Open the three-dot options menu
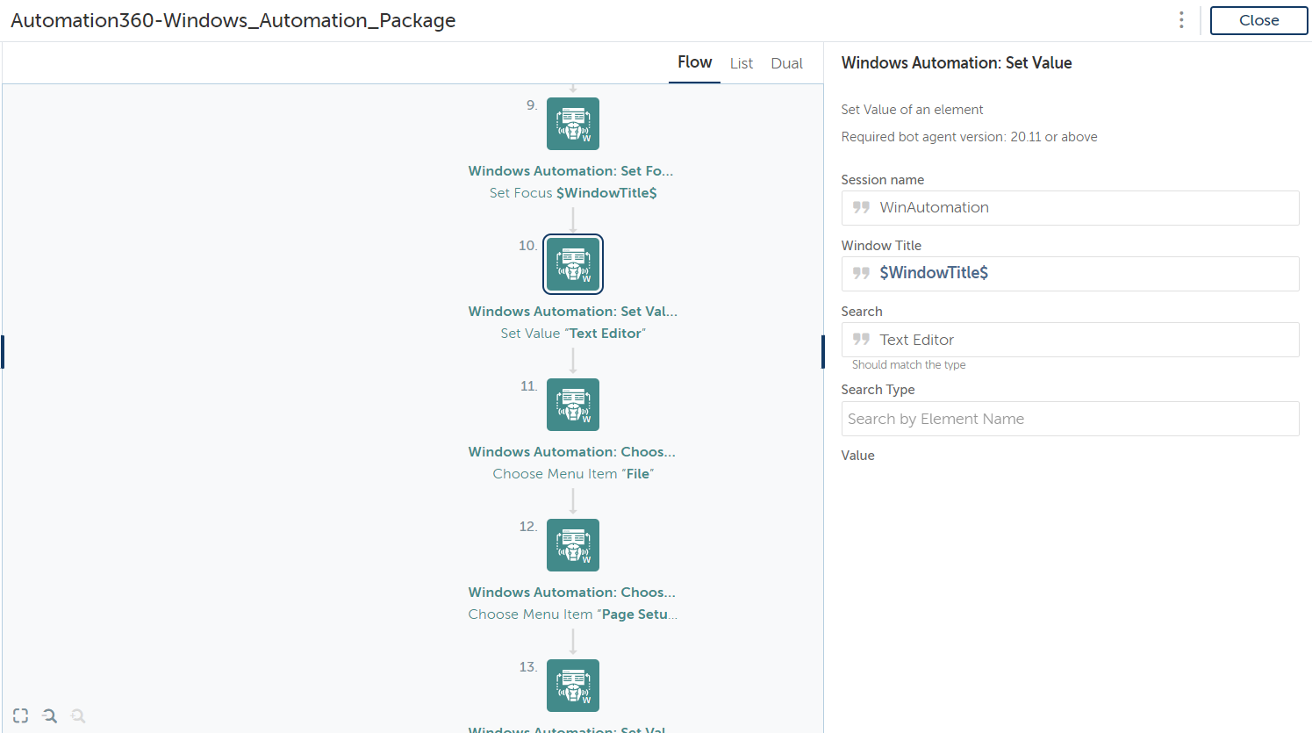 pyautogui.click(x=1181, y=20)
